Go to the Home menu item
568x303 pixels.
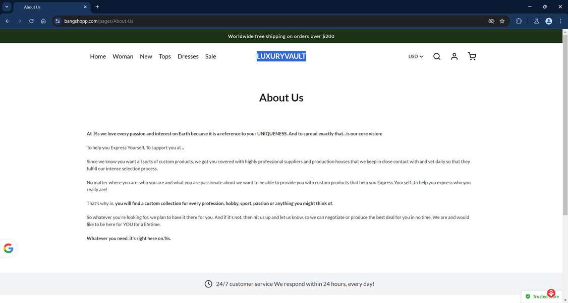tap(98, 56)
